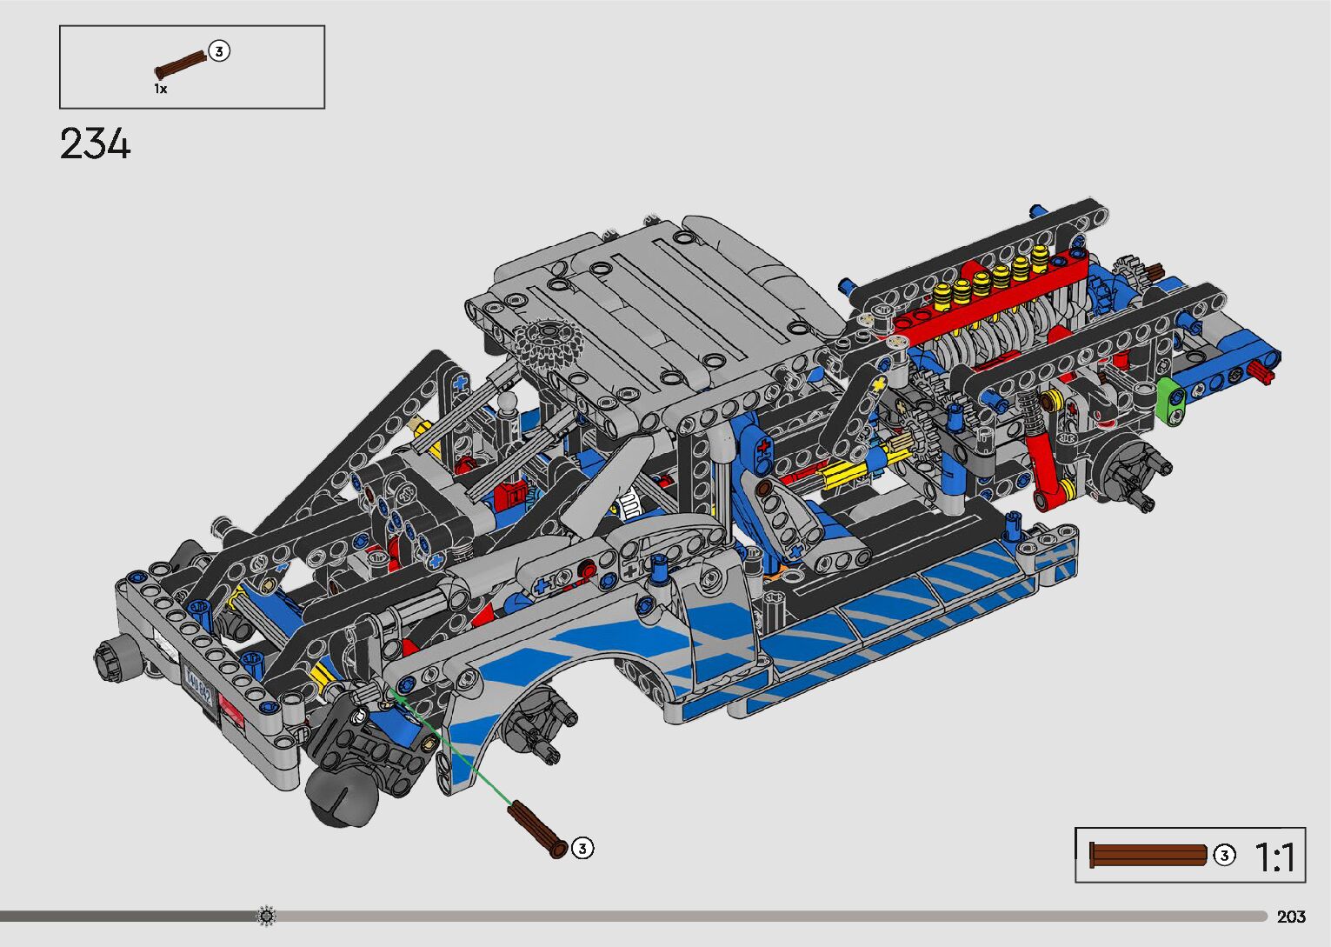Click the brown axle being inserted below the model

pyautogui.click(x=537, y=829)
